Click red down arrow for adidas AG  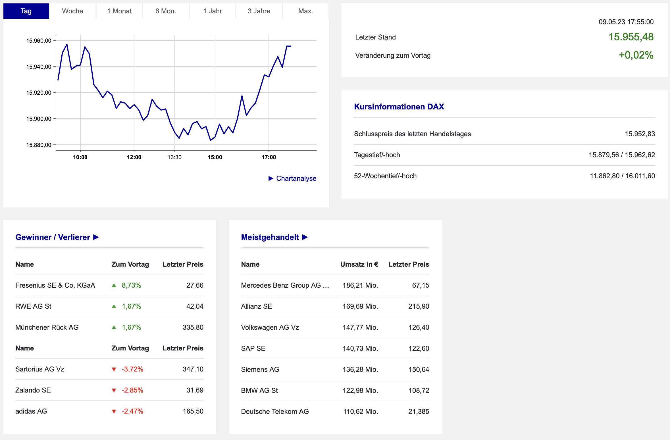pyautogui.click(x=114, y=411)
